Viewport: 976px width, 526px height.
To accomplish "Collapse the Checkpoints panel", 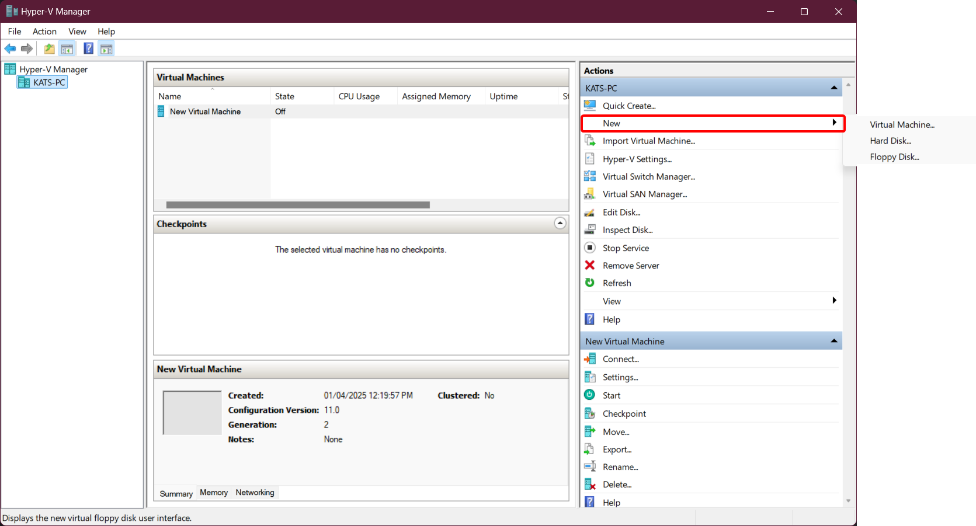I will (560, 223).
